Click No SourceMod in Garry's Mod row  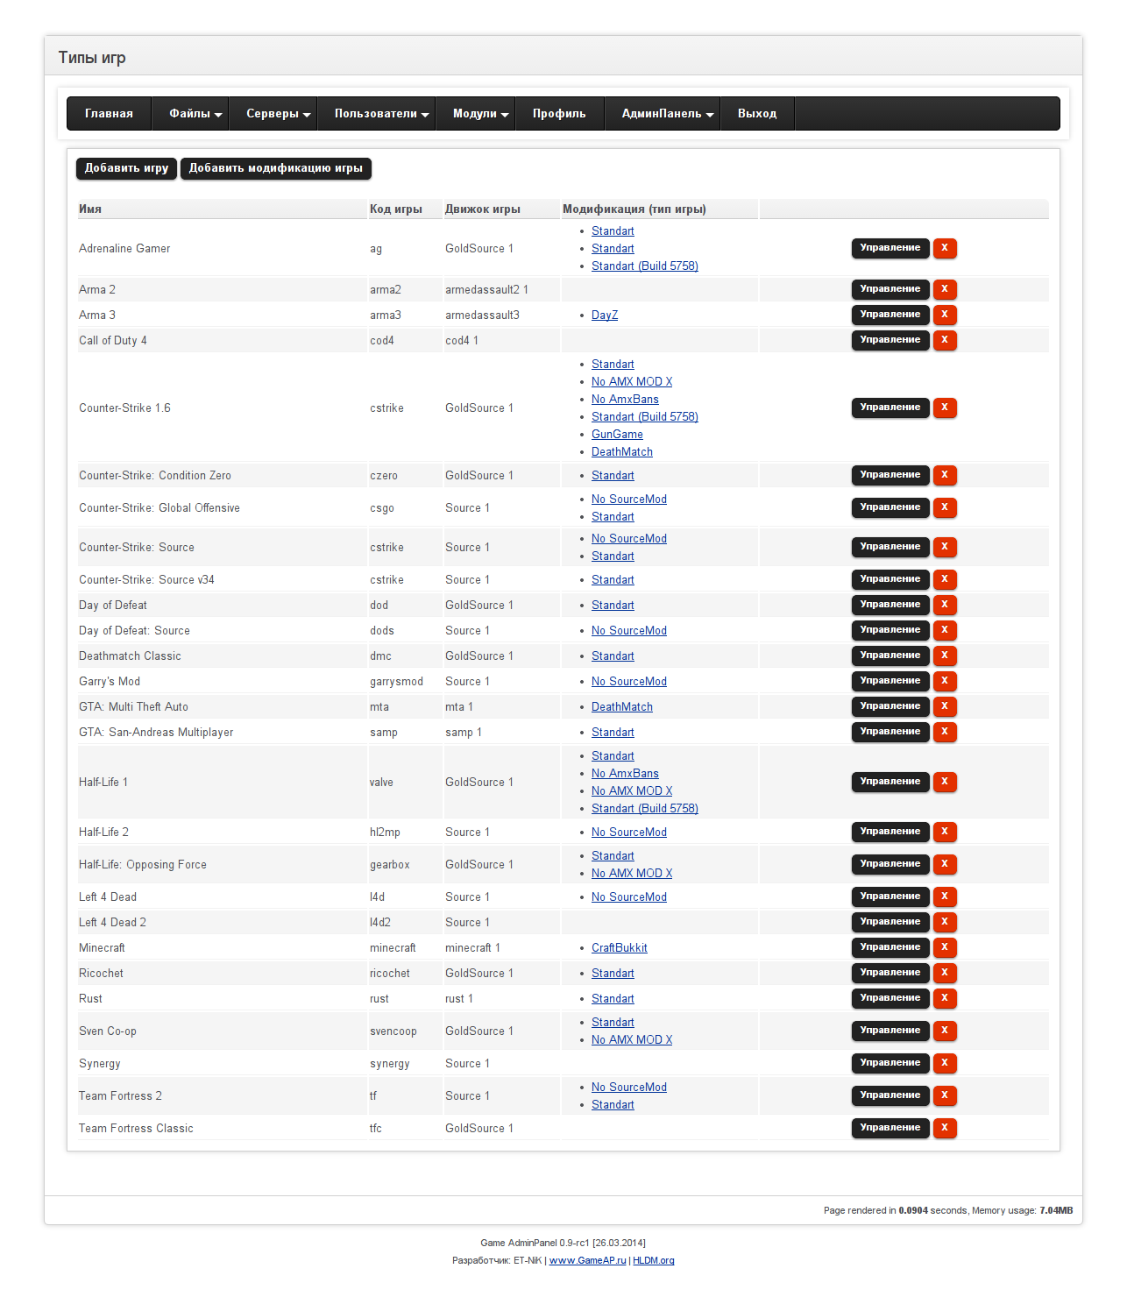(629, 682)
